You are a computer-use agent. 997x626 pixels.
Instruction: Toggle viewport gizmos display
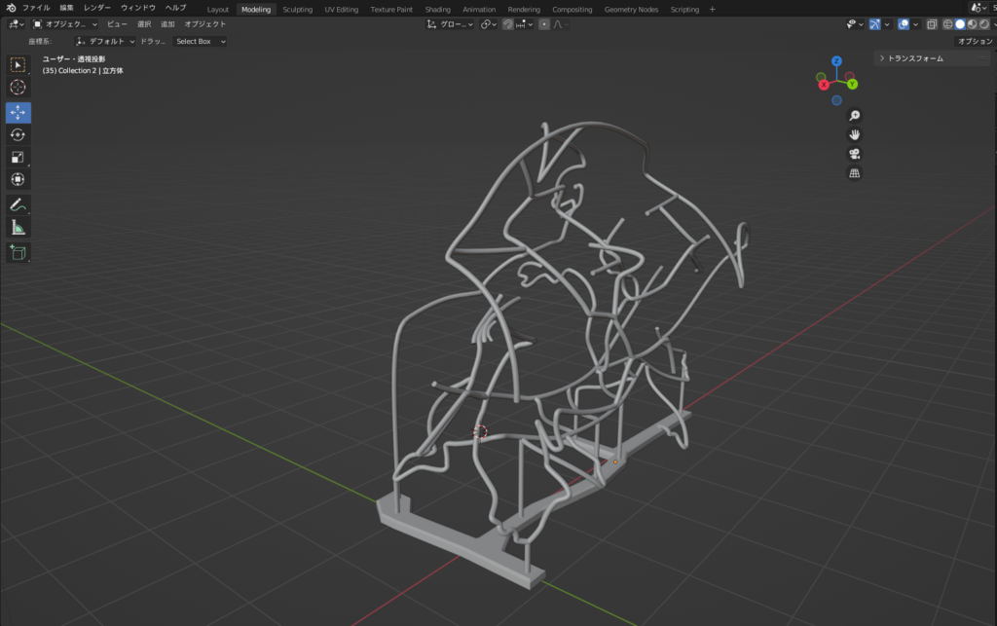[x=875, y=24]
